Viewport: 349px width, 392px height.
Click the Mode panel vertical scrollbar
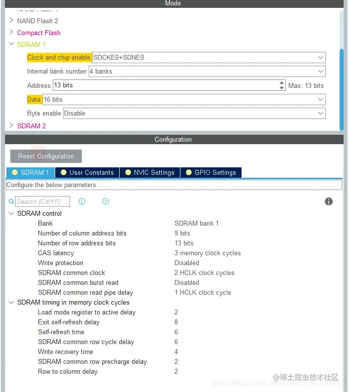click(342, 89)
